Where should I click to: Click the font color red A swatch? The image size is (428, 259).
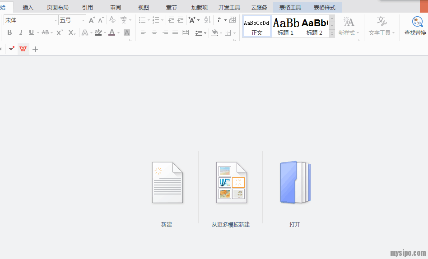(x=112, y=32)
